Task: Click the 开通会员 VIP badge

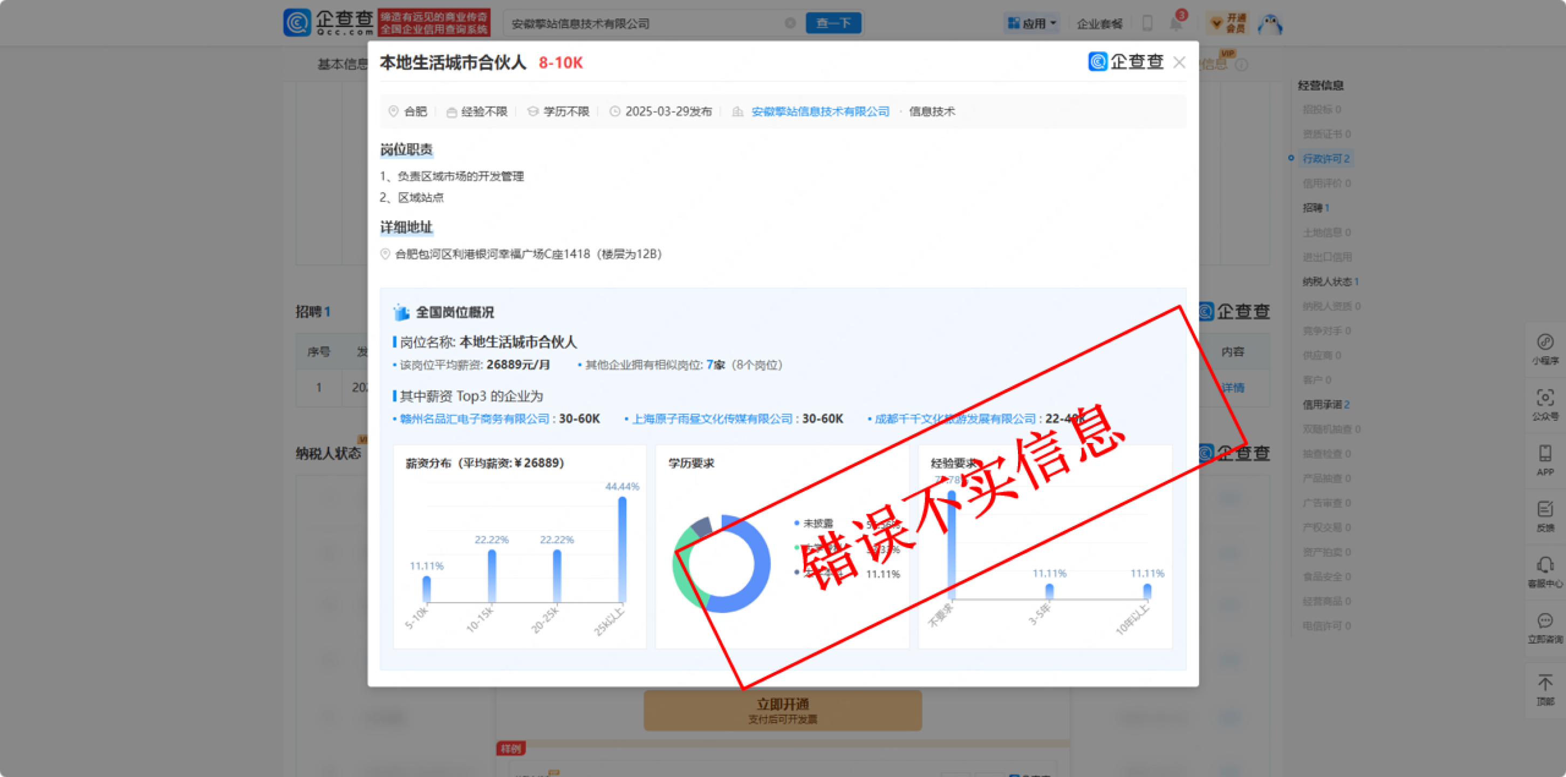Action: point(1228,23)
